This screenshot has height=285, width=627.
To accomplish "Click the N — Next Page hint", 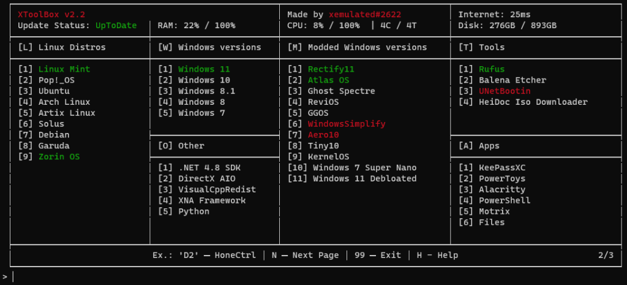I will tap(305, 255).
